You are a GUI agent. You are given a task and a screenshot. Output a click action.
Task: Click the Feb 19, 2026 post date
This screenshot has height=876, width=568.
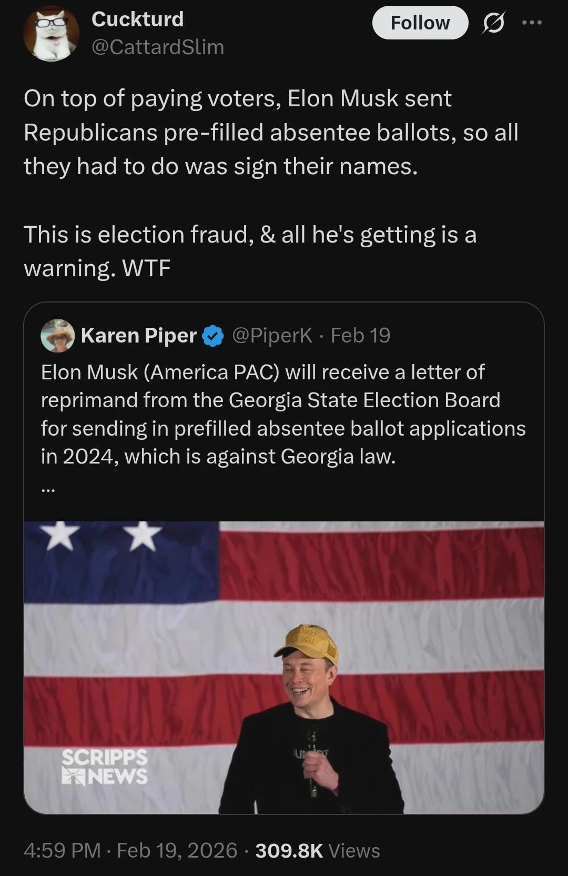point(177,850)
